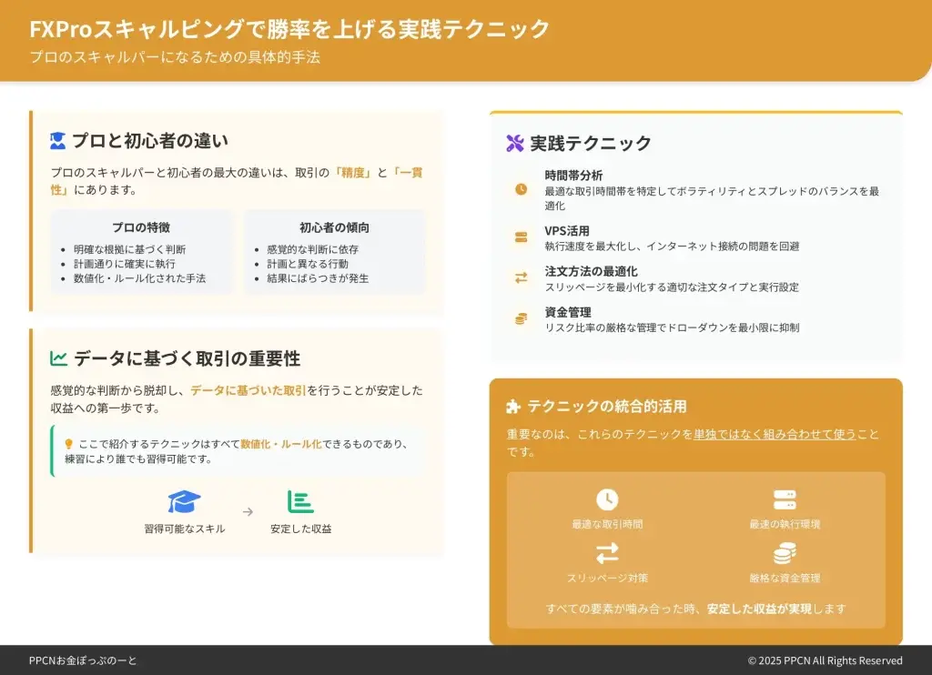This screenshot has height=675, width=932.
Task: Click the yellow lightbulb tip icon
Action: pyautogui.click(x=68, y=444)
